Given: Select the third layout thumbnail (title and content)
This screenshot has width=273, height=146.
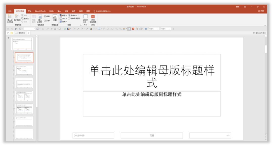Looking at the screenshot, I should click(x=24, y=70).
